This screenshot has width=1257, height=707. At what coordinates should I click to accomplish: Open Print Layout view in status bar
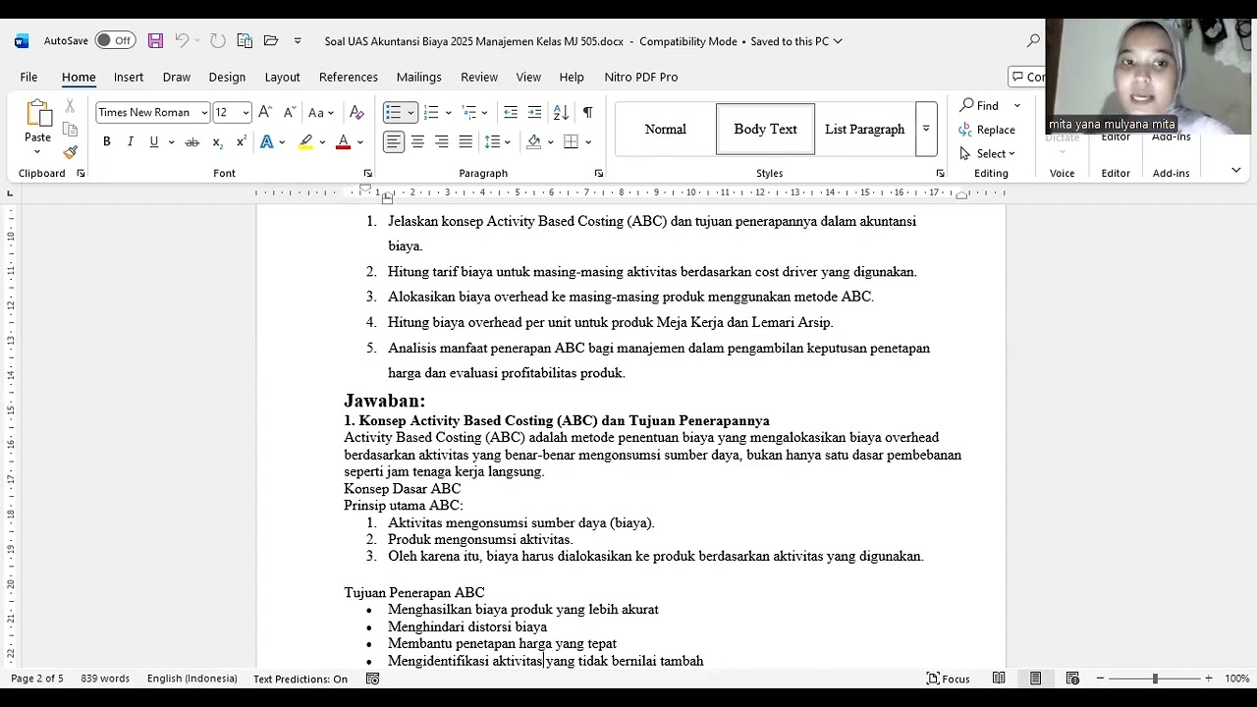[1035, 679]
